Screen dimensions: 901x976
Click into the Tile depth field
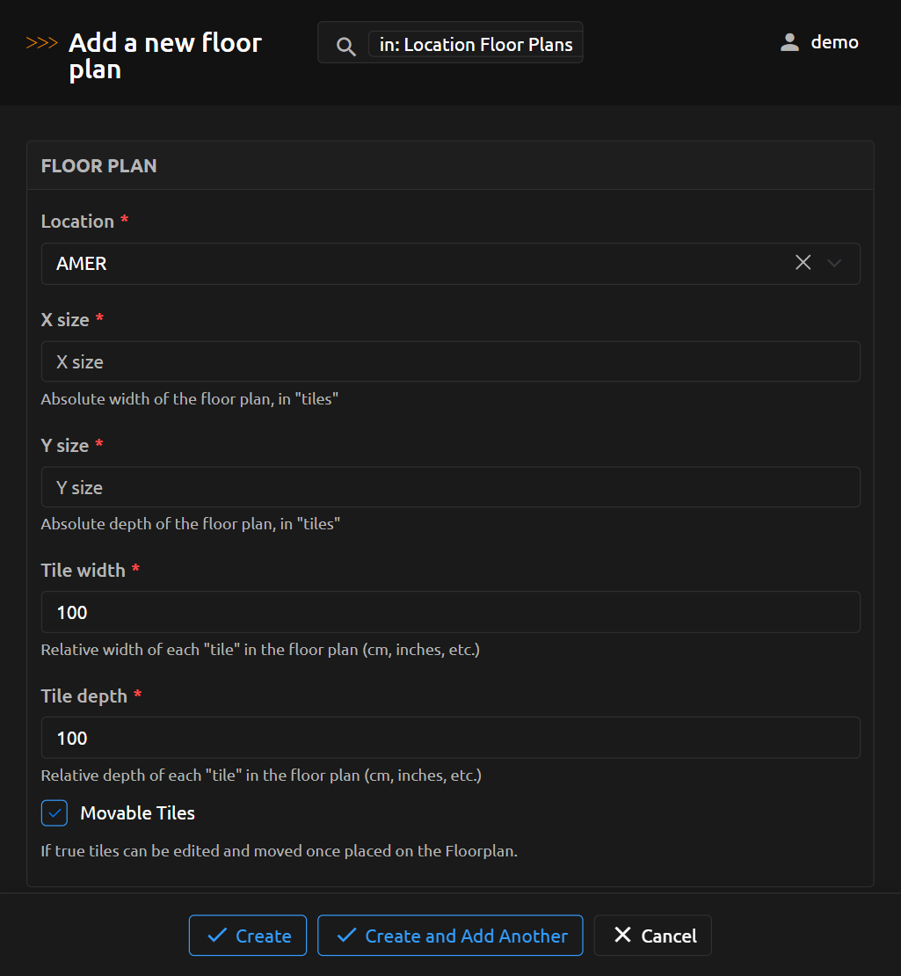pyautogui.click(x=450, y=738)
